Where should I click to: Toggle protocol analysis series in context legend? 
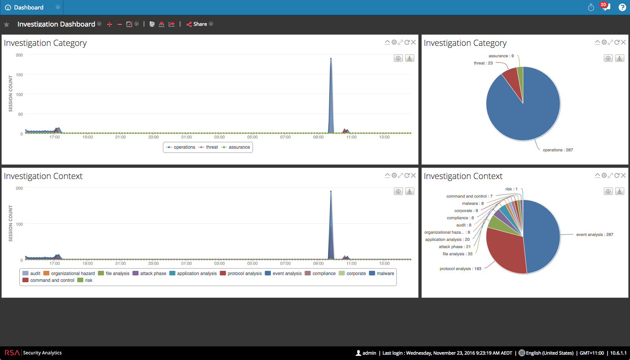tap(241, 274)
